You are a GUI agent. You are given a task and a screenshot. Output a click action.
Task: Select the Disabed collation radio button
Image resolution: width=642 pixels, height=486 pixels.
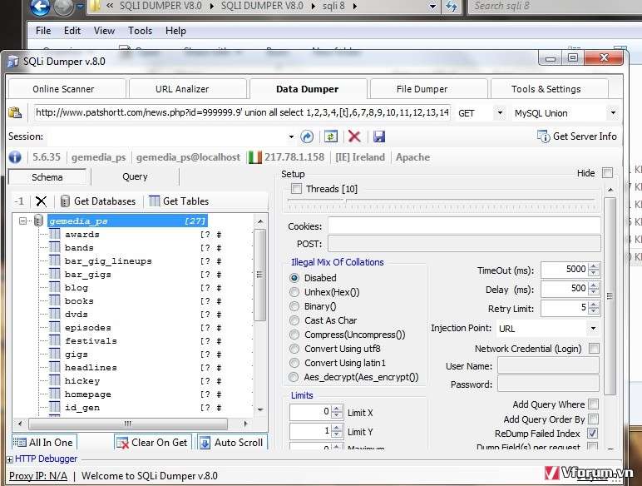click(294, 278)
